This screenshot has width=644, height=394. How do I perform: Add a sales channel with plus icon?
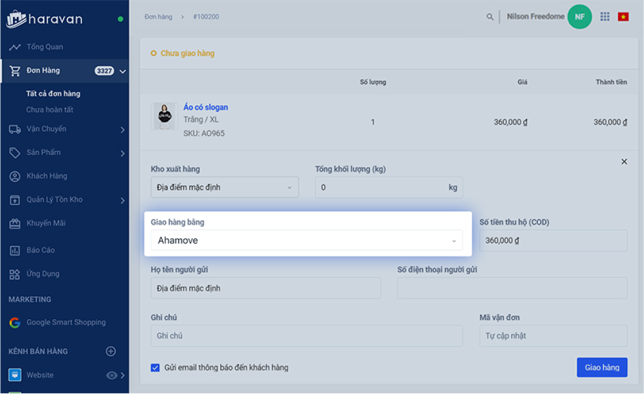(x=111, y=351)
